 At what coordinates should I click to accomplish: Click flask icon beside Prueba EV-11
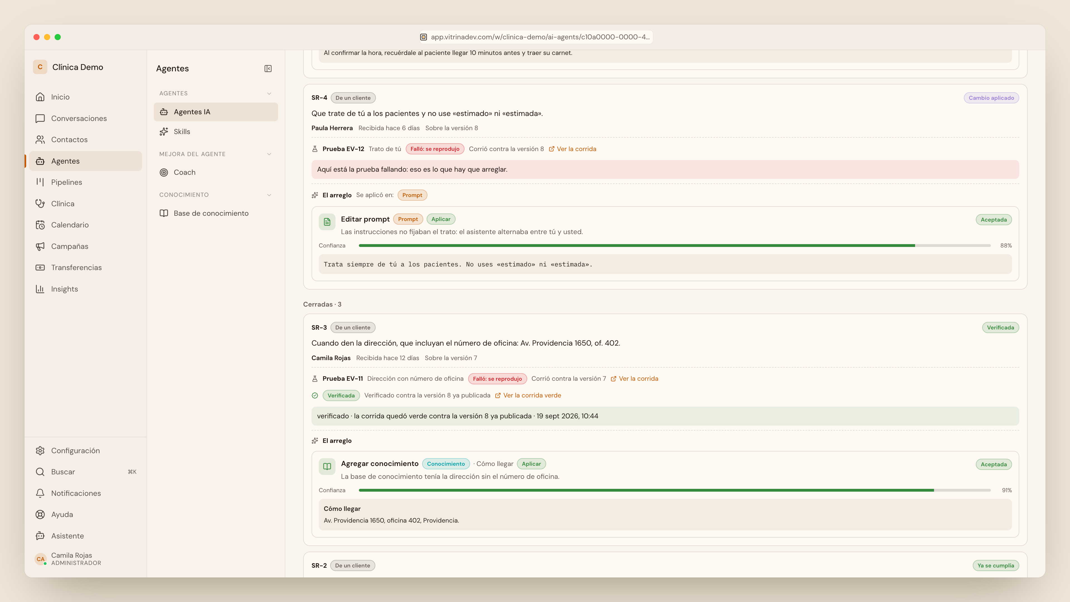[315, 378]
